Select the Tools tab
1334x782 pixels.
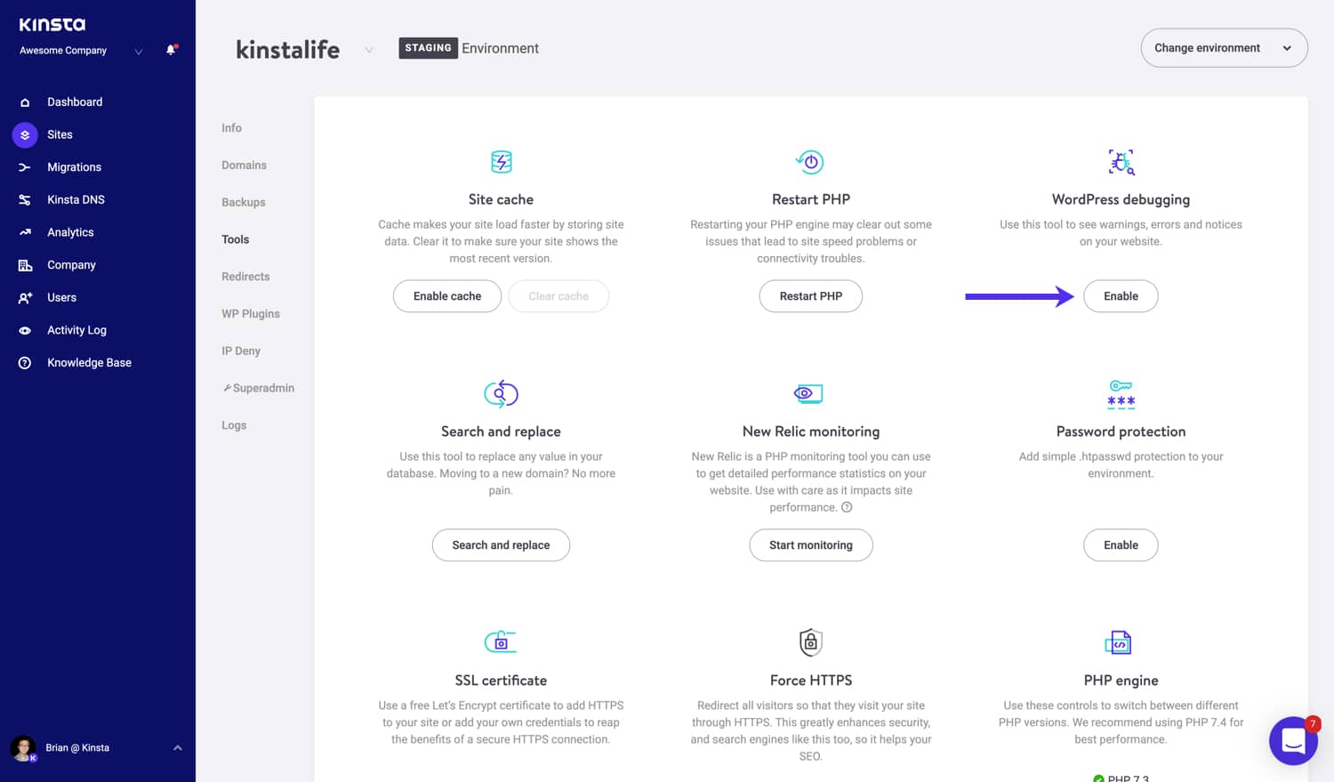coord(236,239)
